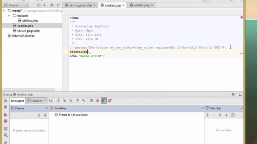Click the Watches panel hide arrow
This screenshot has height=144, width=257.
click(241, 108)
